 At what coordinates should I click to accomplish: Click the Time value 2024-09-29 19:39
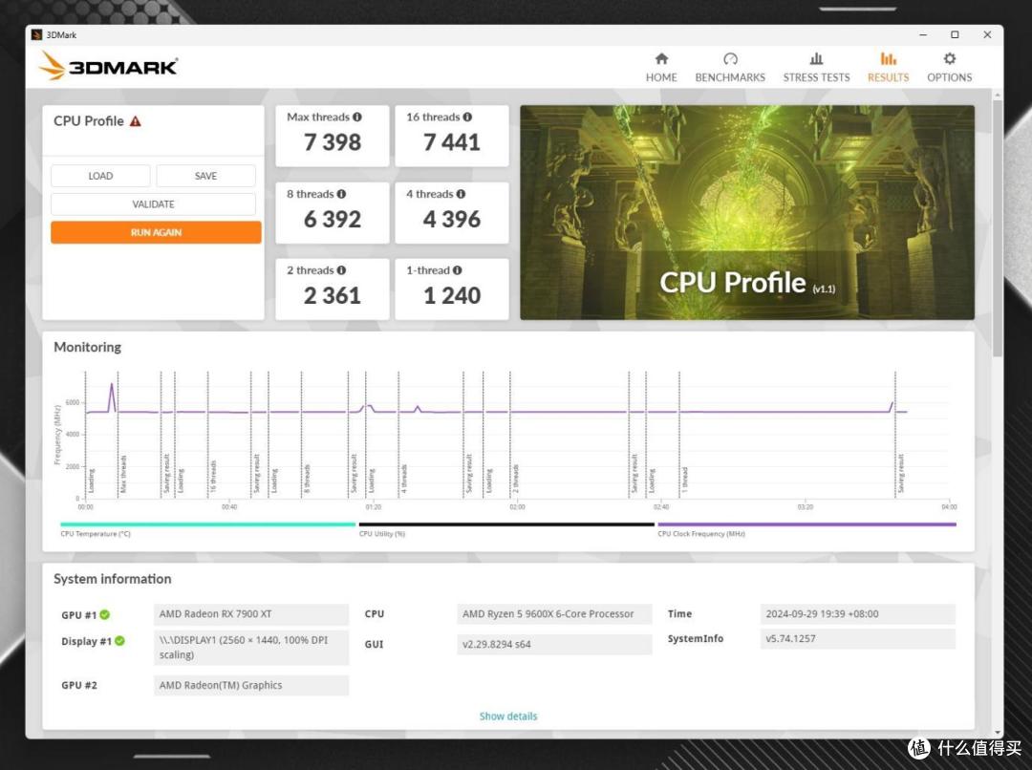pos(857,614)
